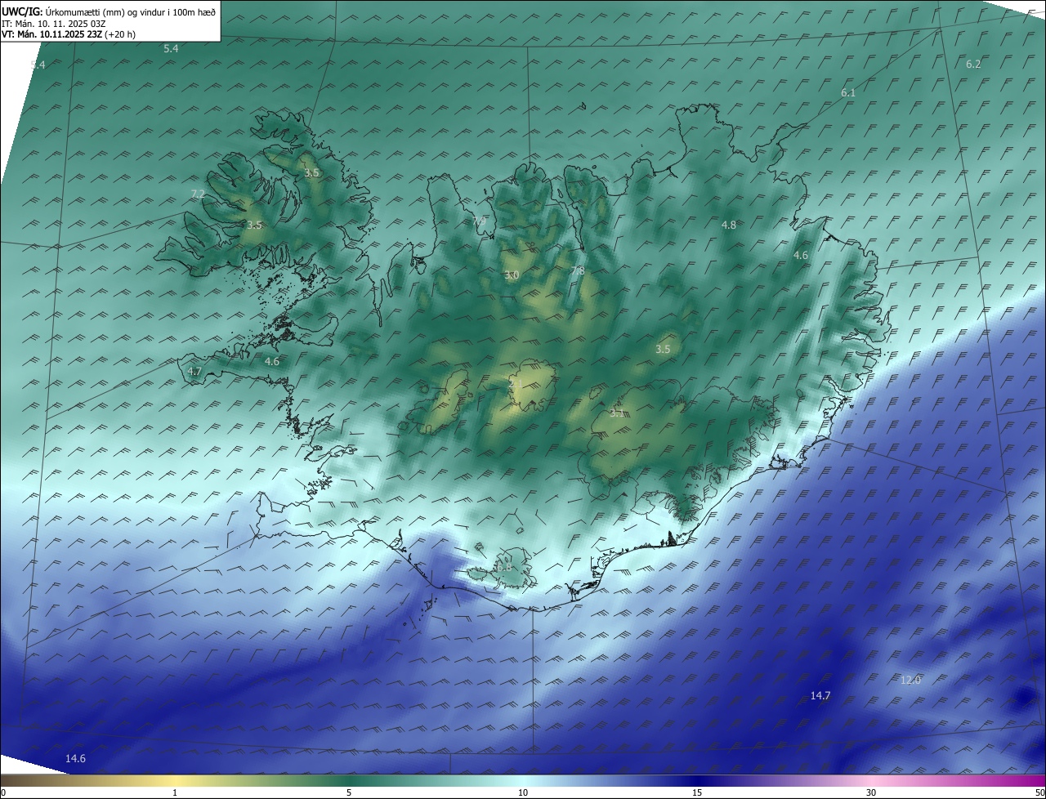This screenshot has height=799, width=1046.
Task: Click the color scale tick labeled 30
Action: point(871,792)
